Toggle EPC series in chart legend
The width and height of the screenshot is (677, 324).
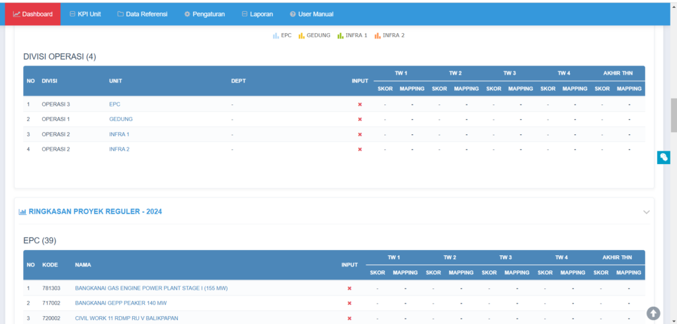[282, 35]
